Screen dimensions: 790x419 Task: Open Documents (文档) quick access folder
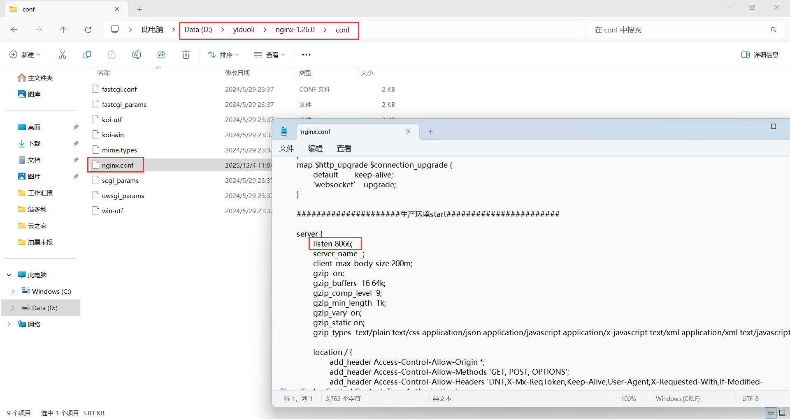tap(29, 160)
